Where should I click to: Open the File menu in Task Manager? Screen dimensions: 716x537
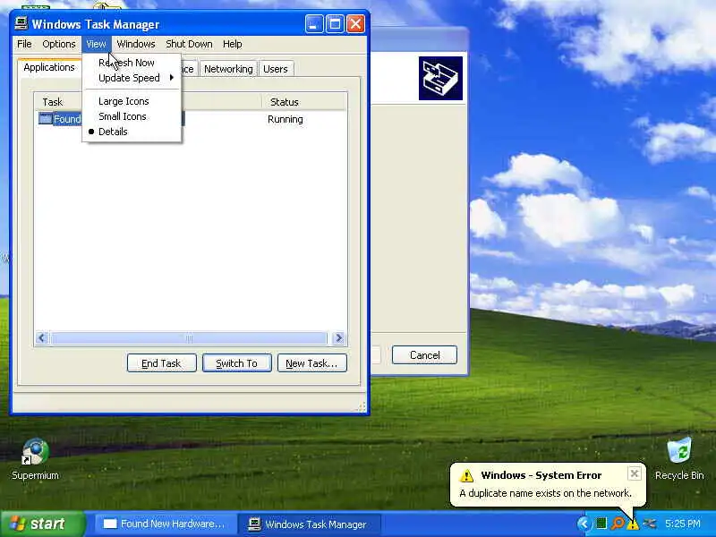[x=24, y=44]
